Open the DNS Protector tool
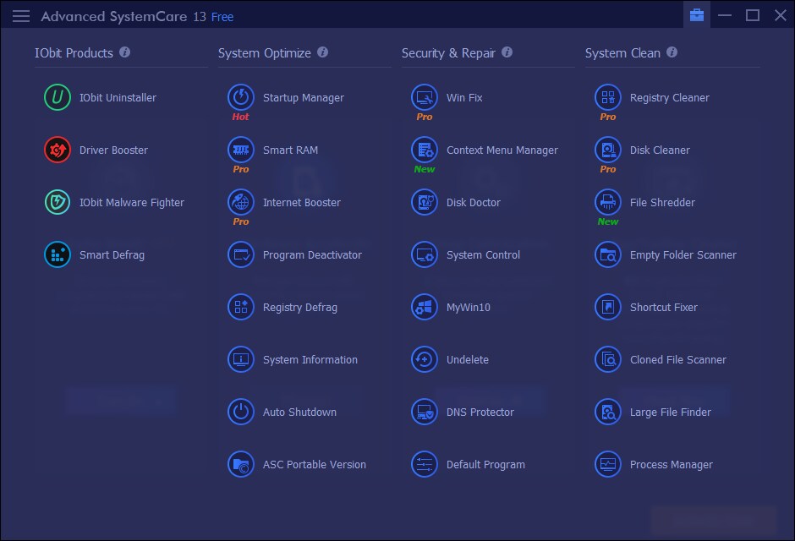 480,413
